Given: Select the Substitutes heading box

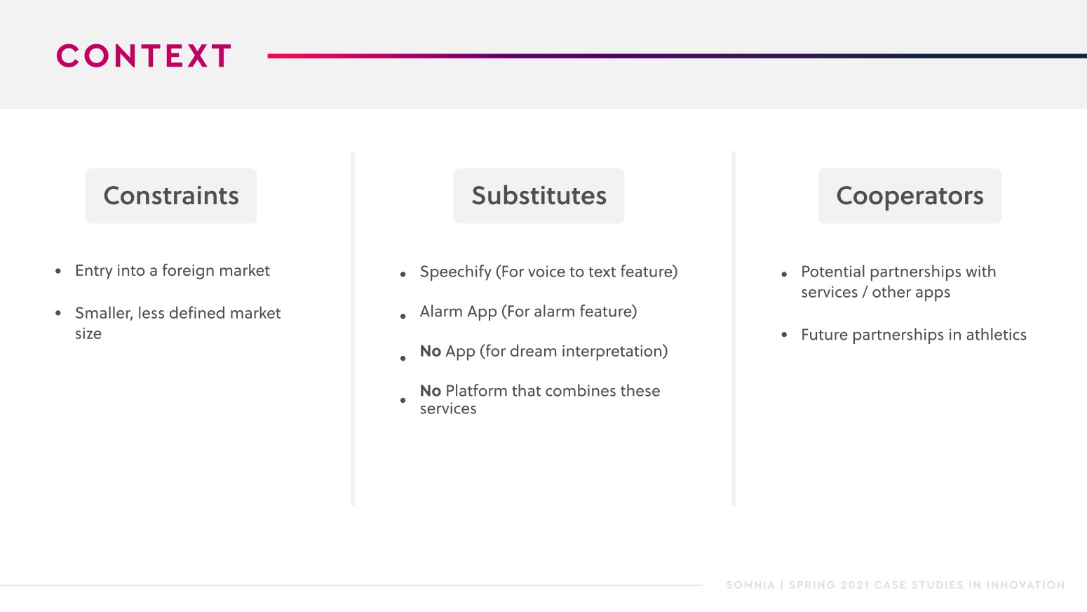Looking at the screenshot, I should 539,196.
